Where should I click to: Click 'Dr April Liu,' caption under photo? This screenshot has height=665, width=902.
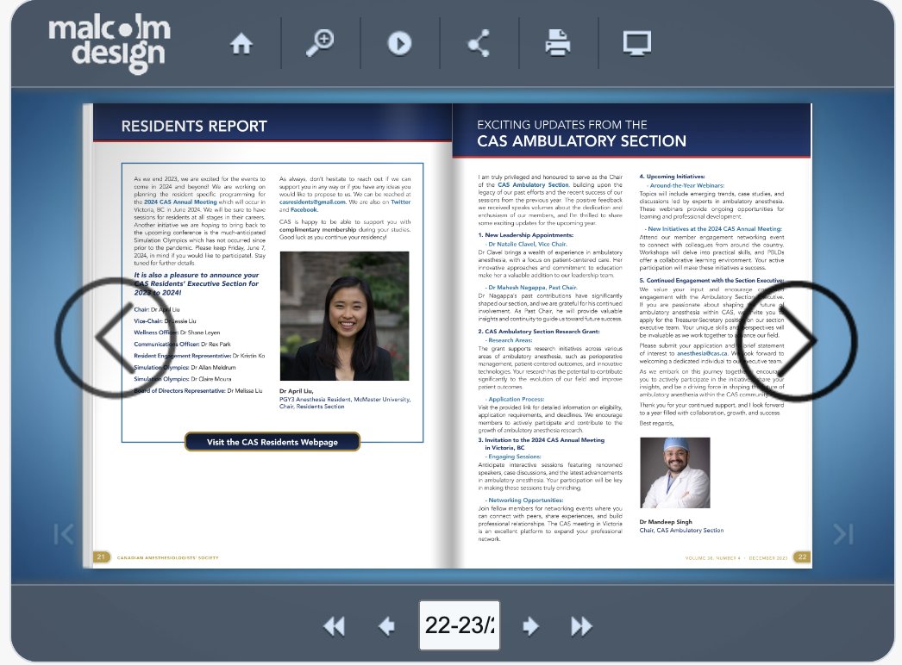[297, 391]
